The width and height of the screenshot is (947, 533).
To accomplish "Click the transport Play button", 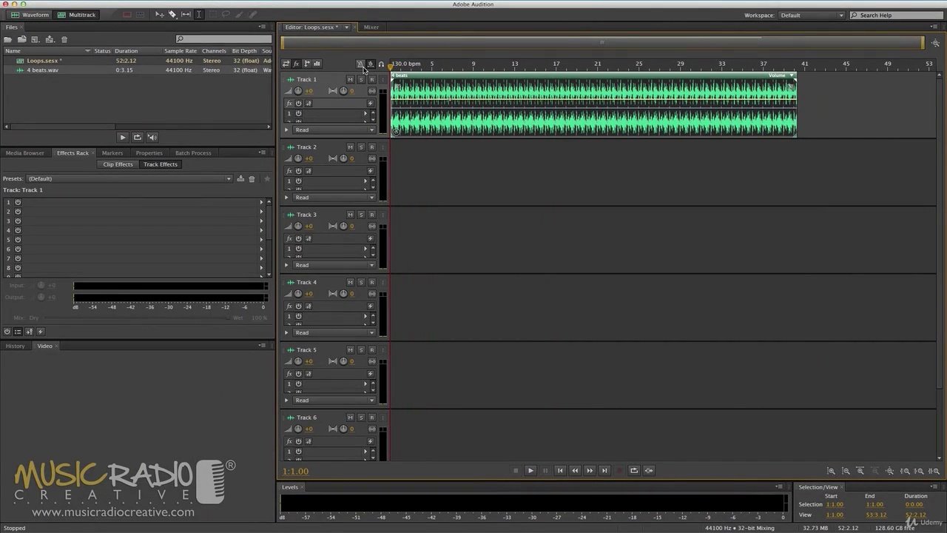I will pyautogui.click(x=530, y=470).
